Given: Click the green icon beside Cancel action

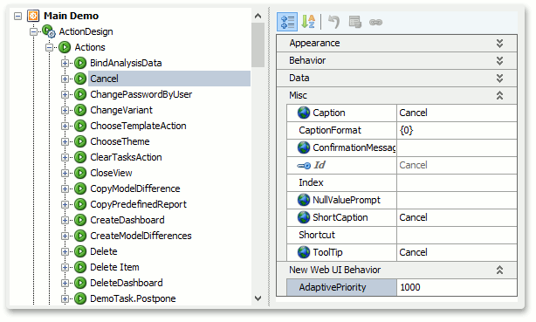Looking at the screenshot, I should (80, 79).
